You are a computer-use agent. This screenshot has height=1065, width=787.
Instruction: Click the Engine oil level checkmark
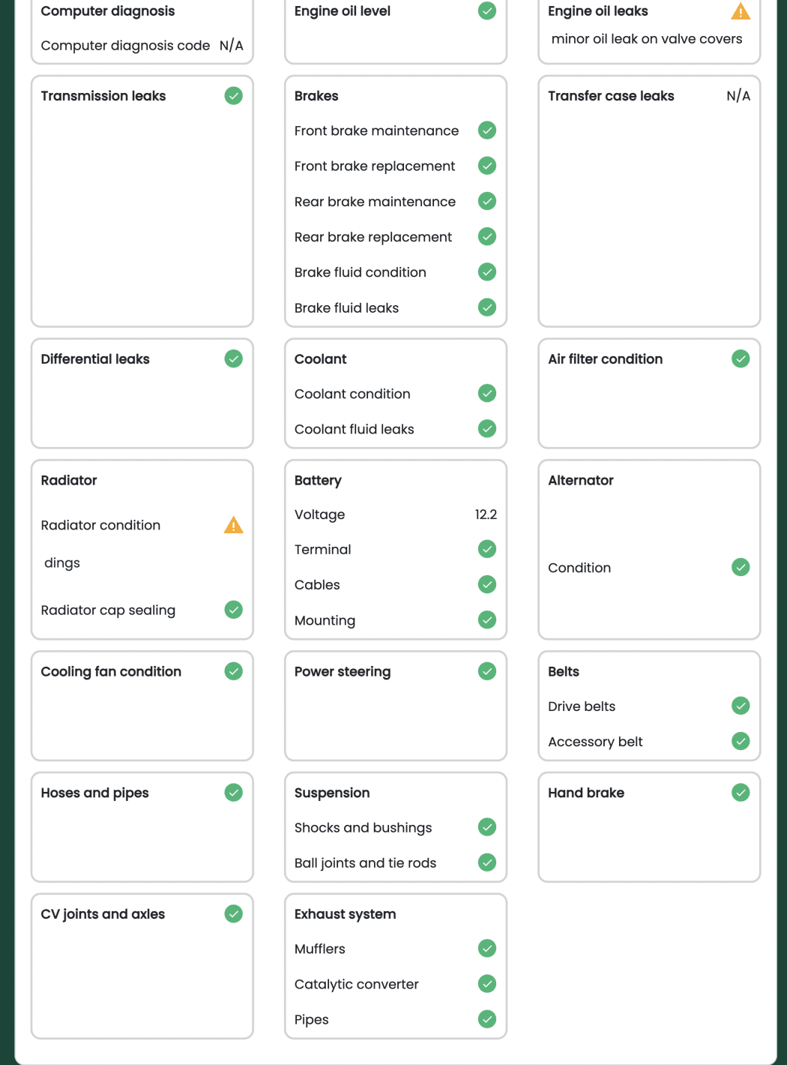487,11
